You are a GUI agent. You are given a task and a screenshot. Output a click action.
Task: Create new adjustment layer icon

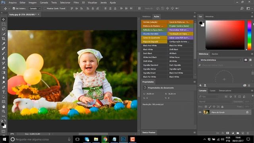click(x=233, y=133)
